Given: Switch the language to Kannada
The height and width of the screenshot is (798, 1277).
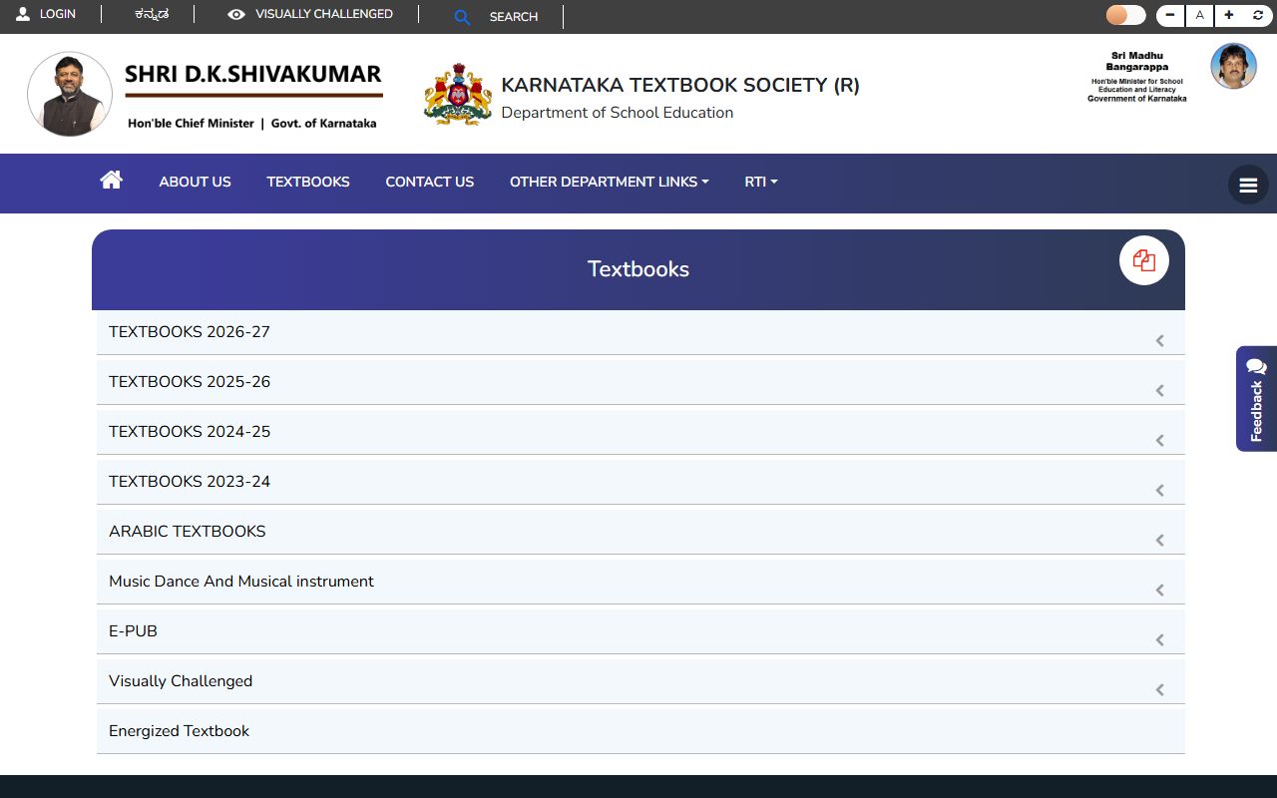Looking at the screenshot, I should point(152,14).
